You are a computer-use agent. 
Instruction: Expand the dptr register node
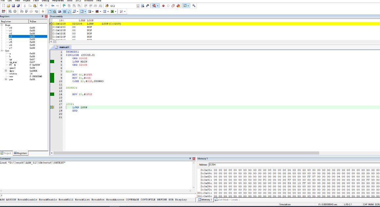(6, 71)
